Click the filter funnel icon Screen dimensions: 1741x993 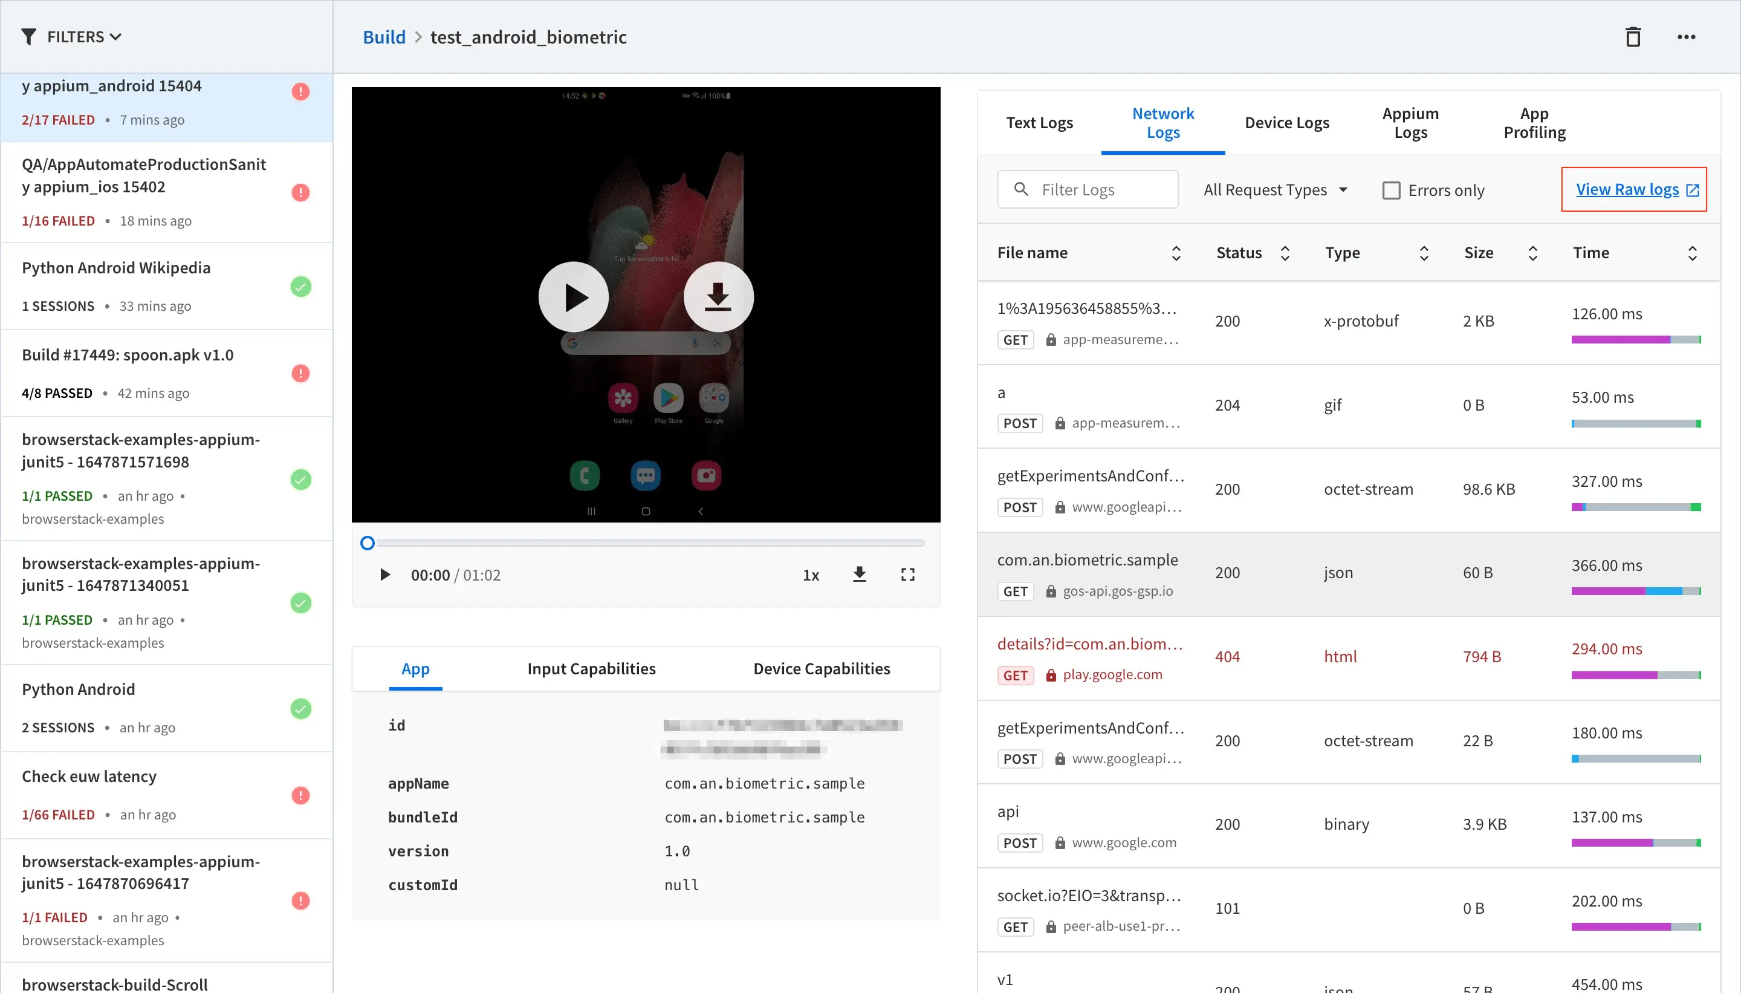[28, 37]
